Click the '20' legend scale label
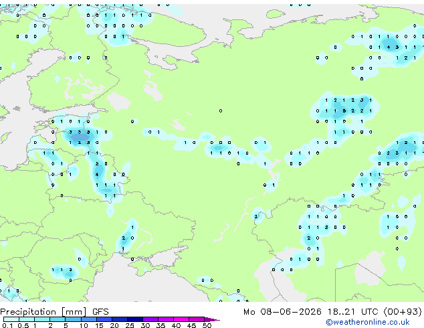 pos(114,325)
